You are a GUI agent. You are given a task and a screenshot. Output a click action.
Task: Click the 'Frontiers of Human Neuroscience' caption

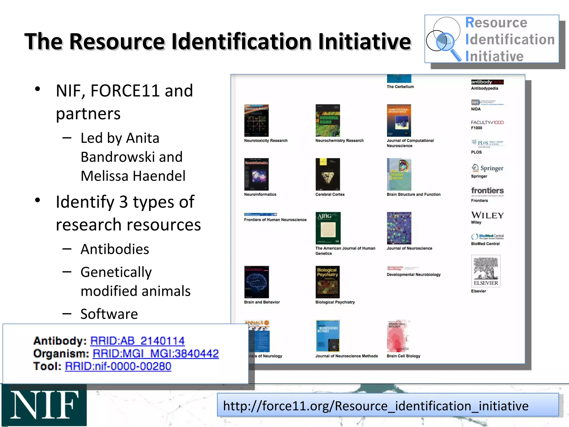click(275, 220)
